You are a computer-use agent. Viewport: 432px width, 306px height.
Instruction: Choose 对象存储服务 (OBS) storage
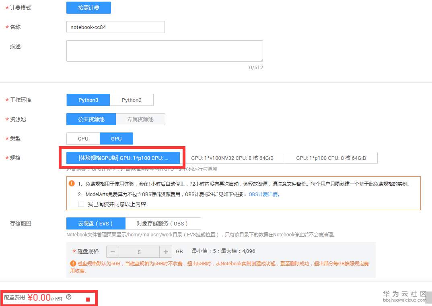[163, 223]
